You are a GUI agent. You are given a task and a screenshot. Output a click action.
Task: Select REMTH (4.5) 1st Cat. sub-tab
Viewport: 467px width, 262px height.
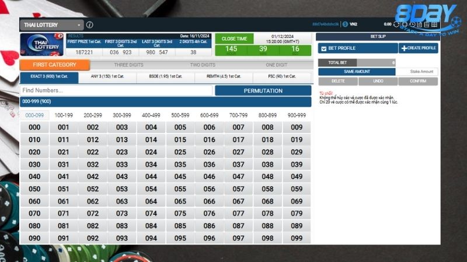click(224, 77)
